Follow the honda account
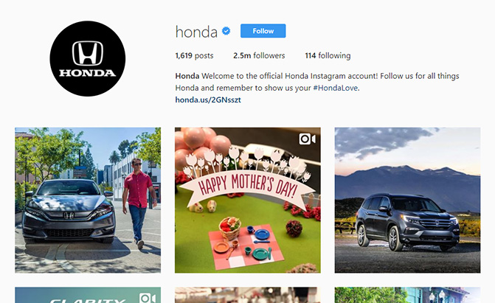This screenshot has height=303, width=495. 263,31
